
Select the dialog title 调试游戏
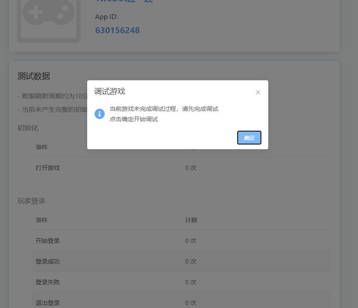(x=110, y=91)
